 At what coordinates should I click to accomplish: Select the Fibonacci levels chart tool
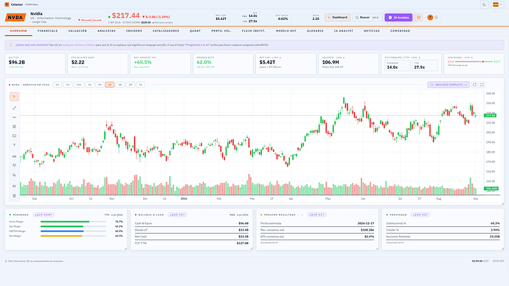14,127
